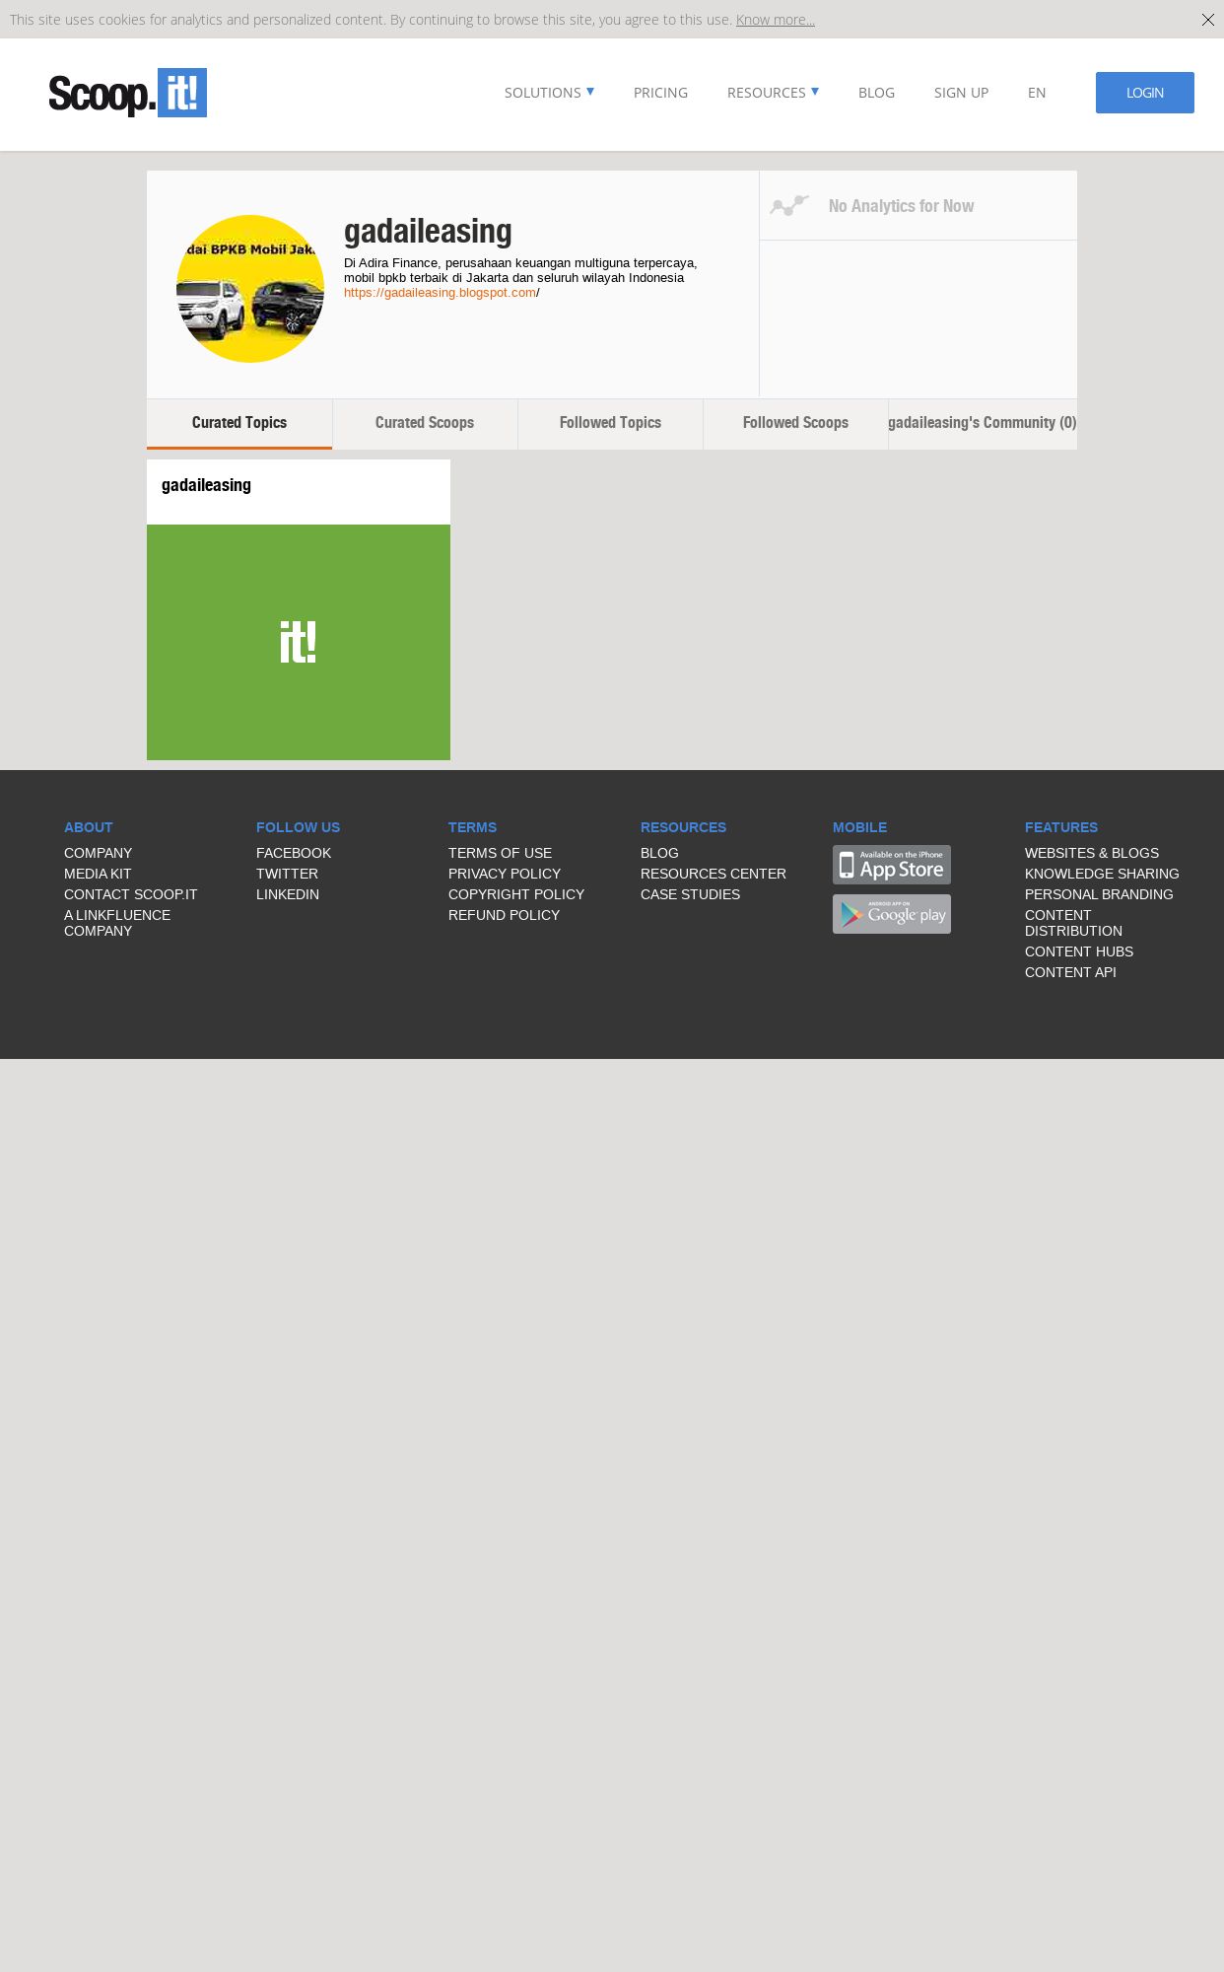Visit Facebook link under Follow Us

[294, 853]
